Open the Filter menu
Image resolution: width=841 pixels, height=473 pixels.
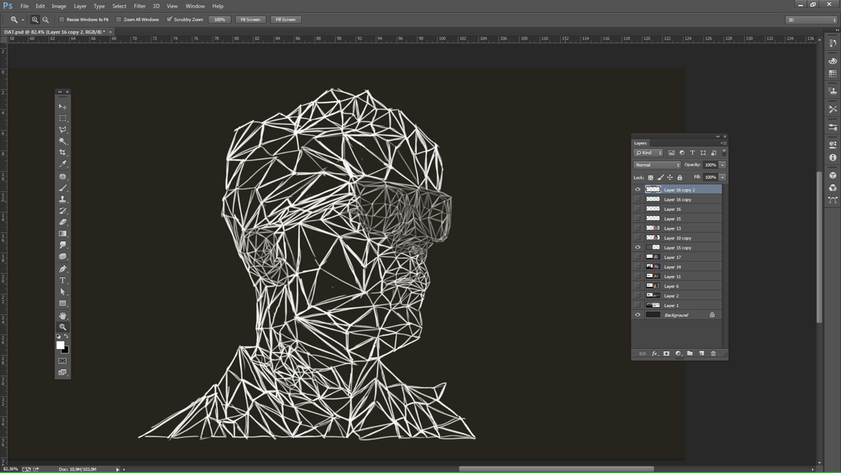(139, 6)
